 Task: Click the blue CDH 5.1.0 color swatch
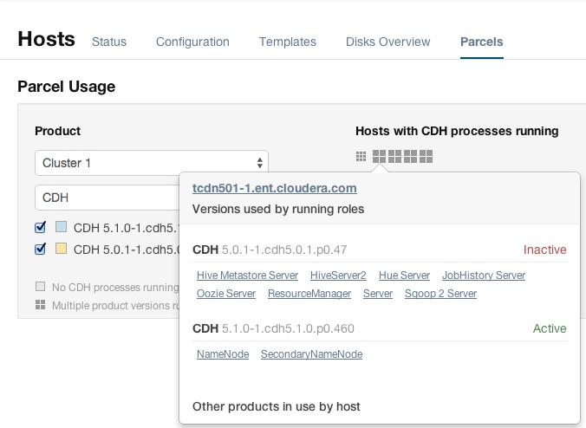[61, 228]
